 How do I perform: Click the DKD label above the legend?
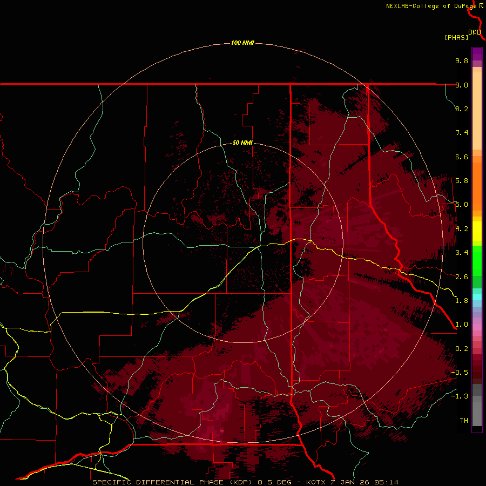click(475, 32)
